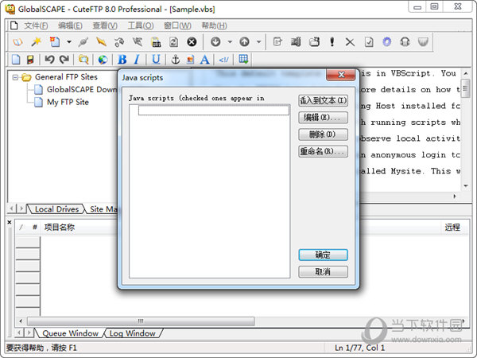This screenshot has height=358, width=477.
Task: Open the 帮助(H) menu
Action: tap(214, 25)
